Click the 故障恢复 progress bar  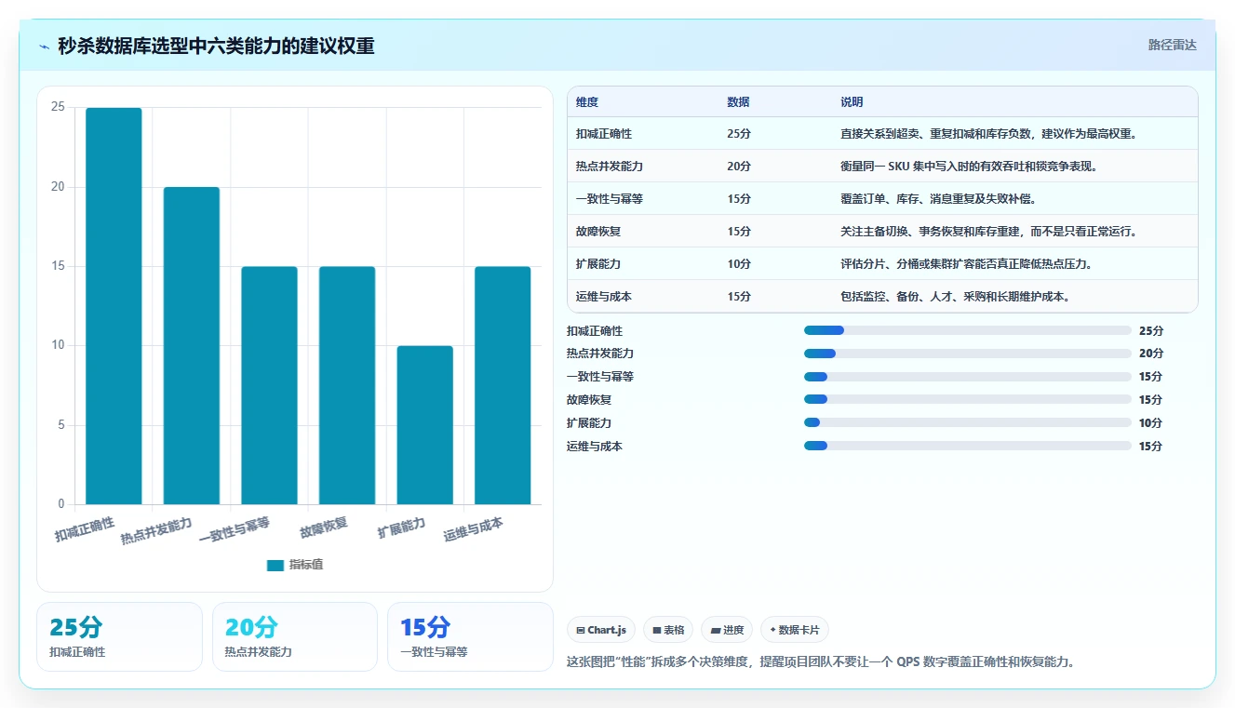(x=968, y=399)
